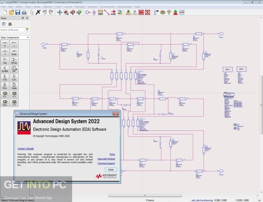Deactivate components with first red X-box icon
The height and width of the screenshot is (202, 263).
pyautogui.click(x=141, y=12)
